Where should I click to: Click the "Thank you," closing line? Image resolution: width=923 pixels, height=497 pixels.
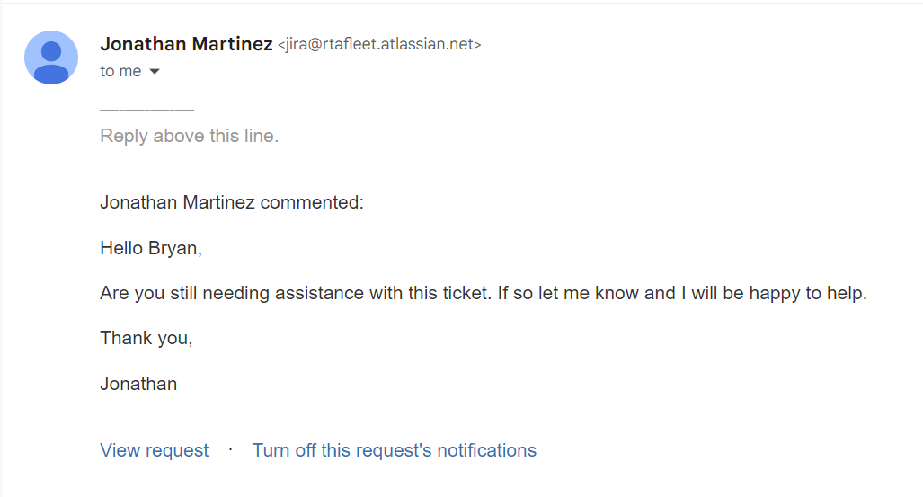(146, 339)
